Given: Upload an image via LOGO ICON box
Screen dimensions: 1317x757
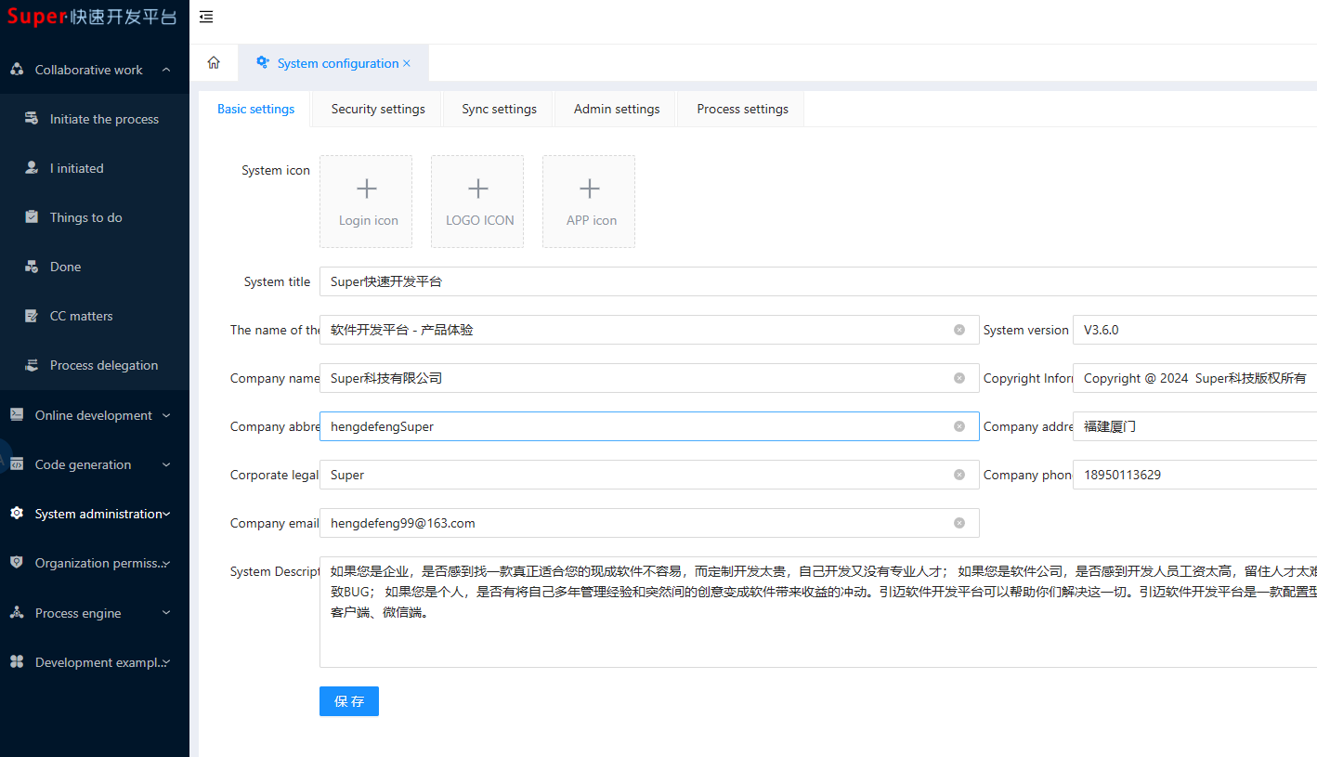Looking at the screenshot, I should click(477, 202).
